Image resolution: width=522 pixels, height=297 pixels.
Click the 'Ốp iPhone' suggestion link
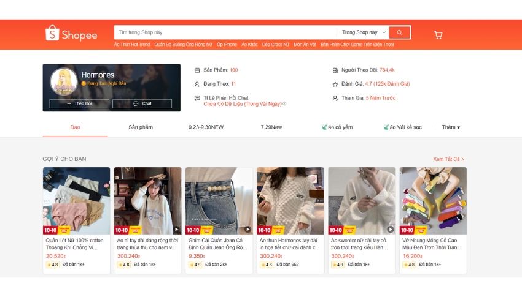point(227,45)
